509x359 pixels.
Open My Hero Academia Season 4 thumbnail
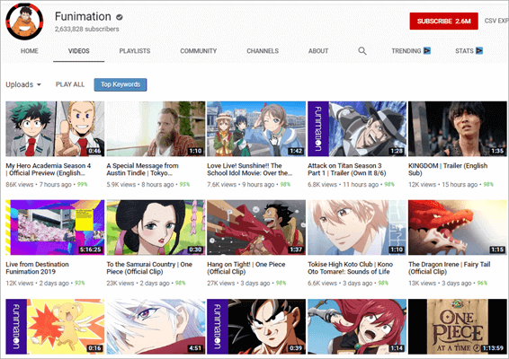pyautogui.click(x=55, y=129)
